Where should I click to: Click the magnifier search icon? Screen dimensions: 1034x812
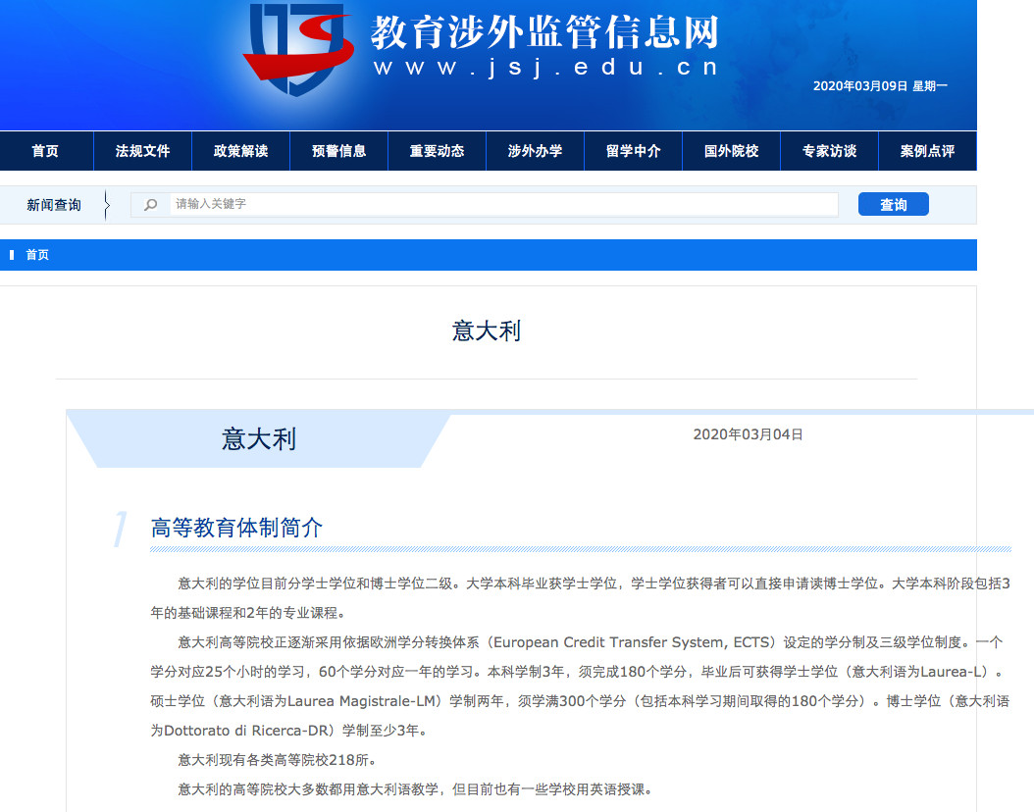(149, 204)
